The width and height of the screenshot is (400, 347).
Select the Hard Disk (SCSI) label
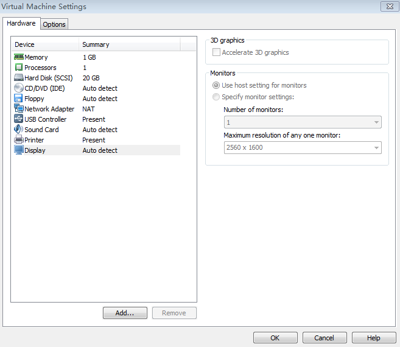pyautogui.click(x=49, y=78)
